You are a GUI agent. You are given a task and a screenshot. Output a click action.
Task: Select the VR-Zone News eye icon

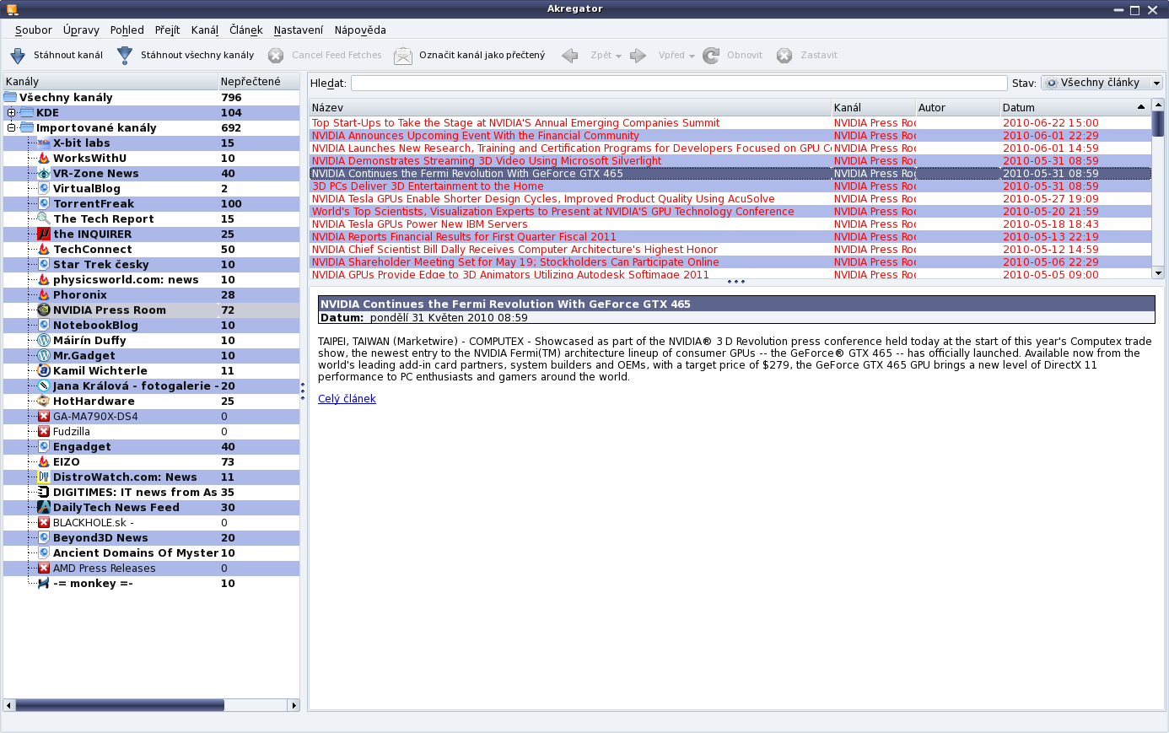[44, 174]
